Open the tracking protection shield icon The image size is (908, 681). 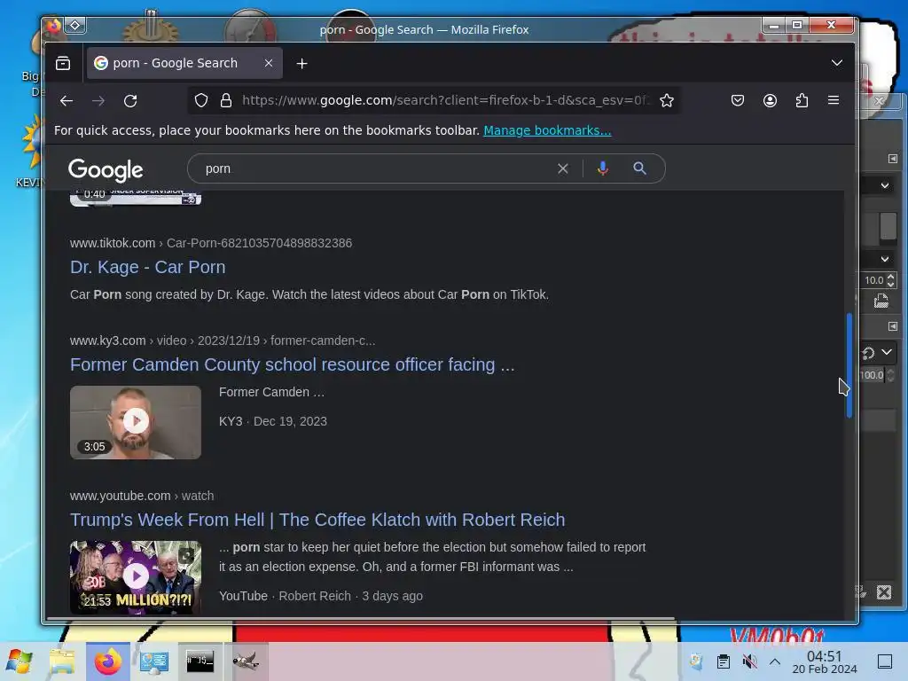coord(201,100)
